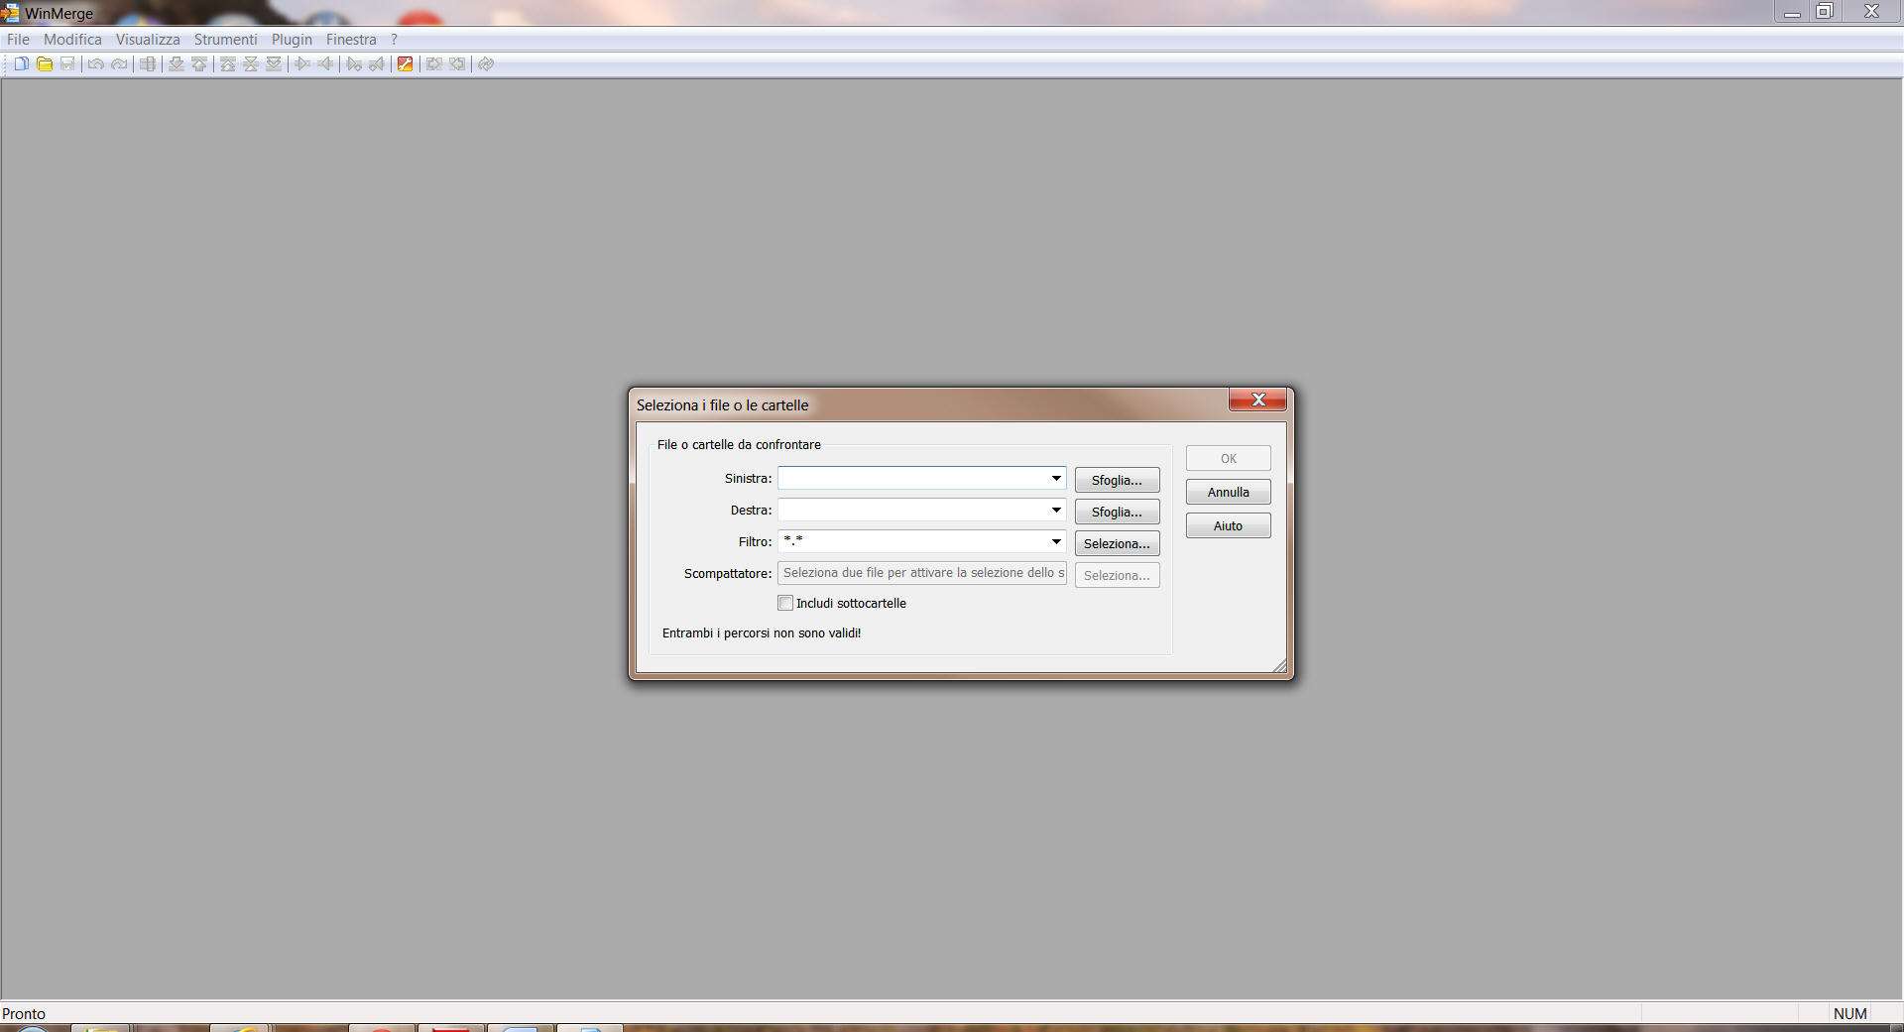Click the Copy All to Right icon

(x=434, y=64)
